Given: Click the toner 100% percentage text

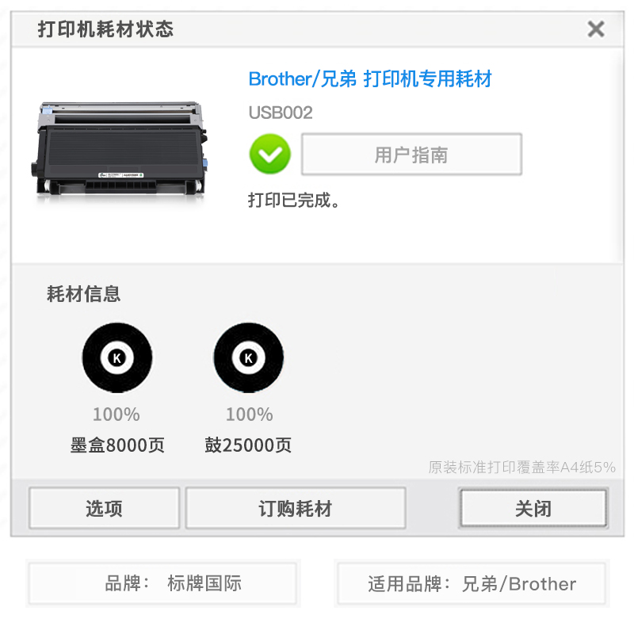Looking at the screenshot, I should [116, 414].
